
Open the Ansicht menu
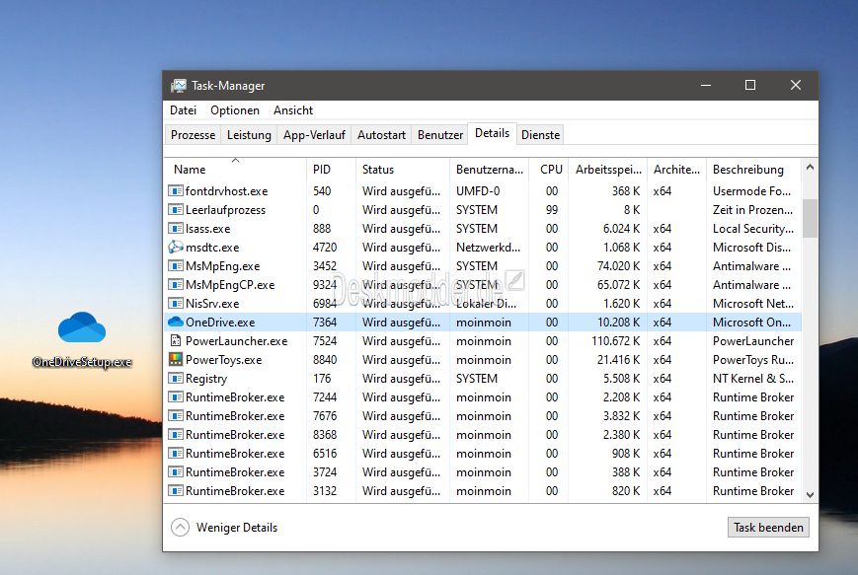tap(293, 110)
